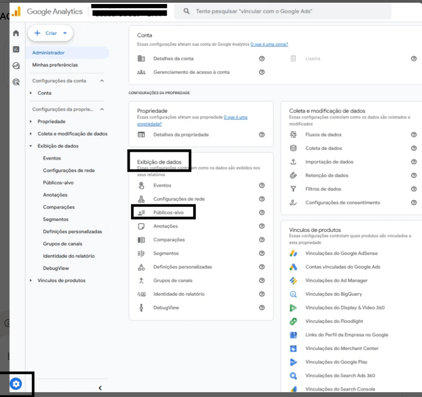Open Configurações de rede in the card
This screenshot has width=422, height=397.
(x=179, y=199)
